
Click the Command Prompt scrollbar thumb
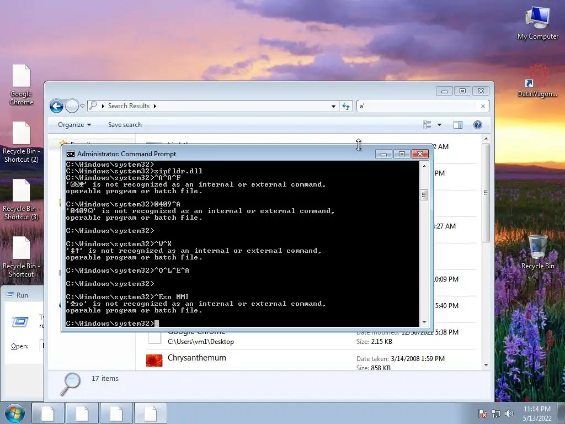click(424, 195)
